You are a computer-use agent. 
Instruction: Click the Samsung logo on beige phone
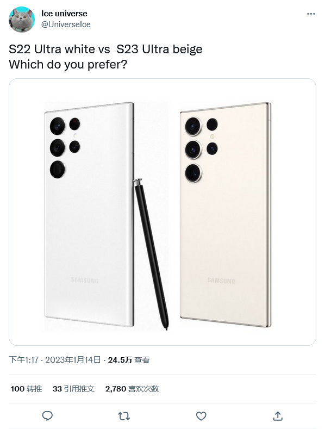coord(221,281)
